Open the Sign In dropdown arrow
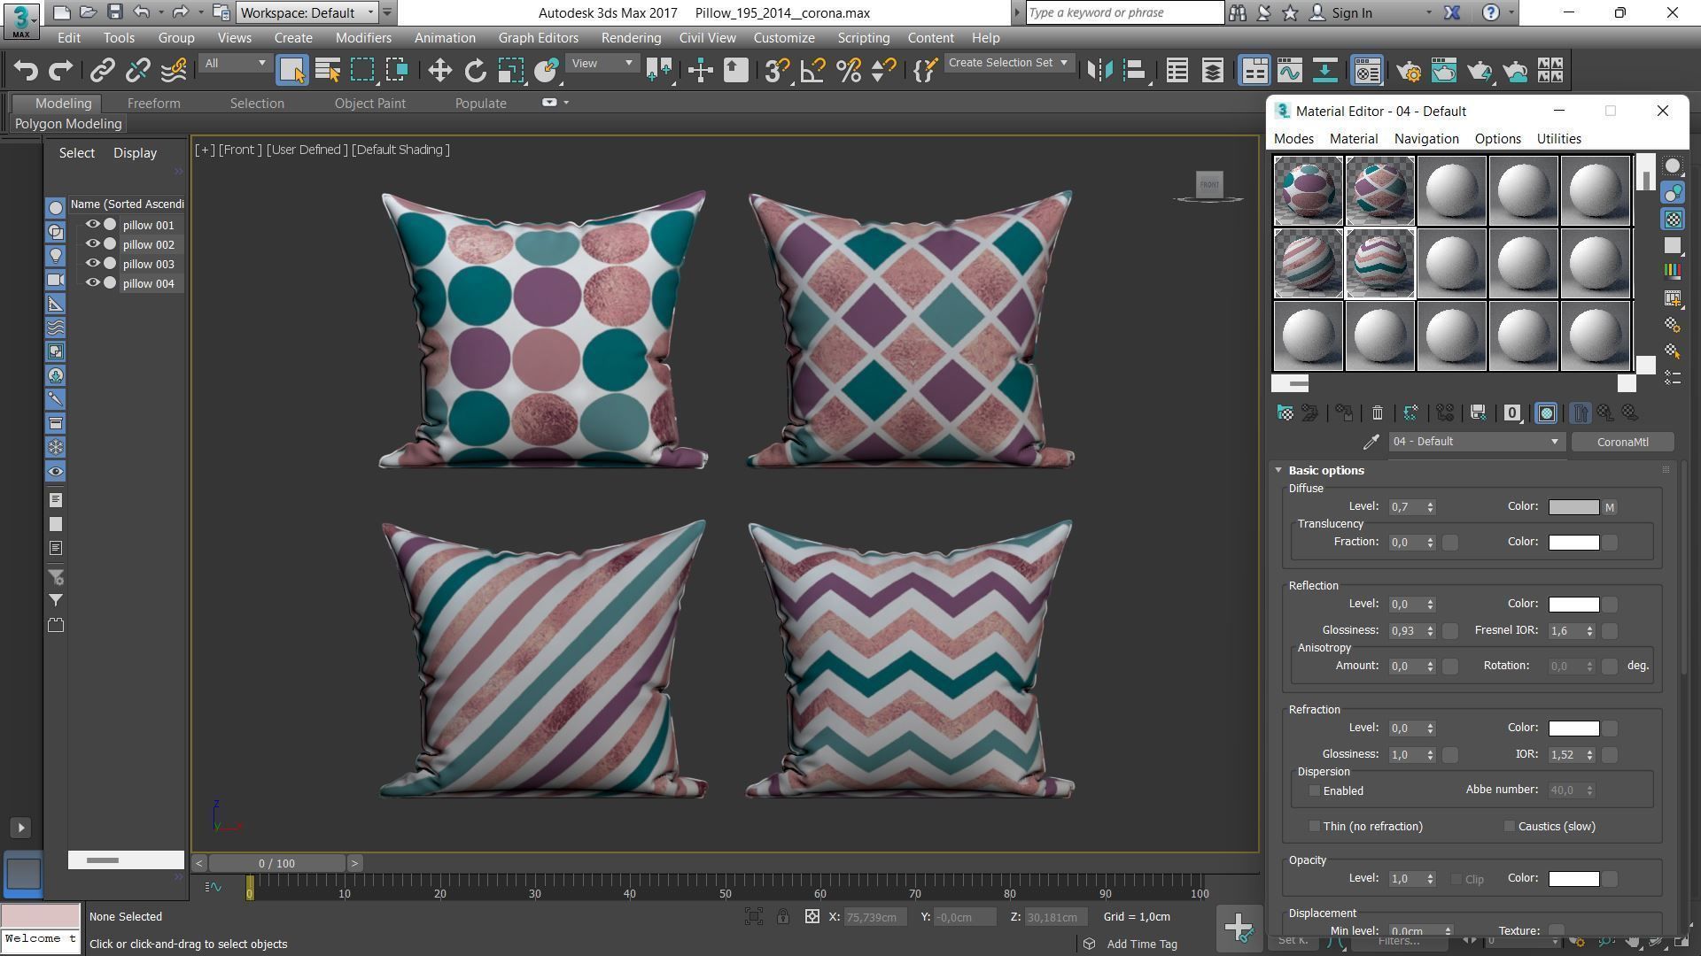The height and width of the screenshot is (956, 1701). 1428,13
